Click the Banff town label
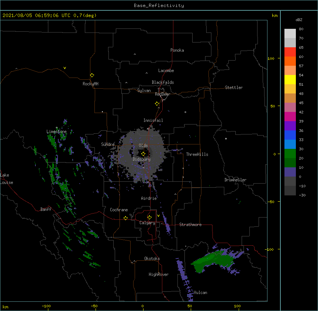 tap(46, 209)
